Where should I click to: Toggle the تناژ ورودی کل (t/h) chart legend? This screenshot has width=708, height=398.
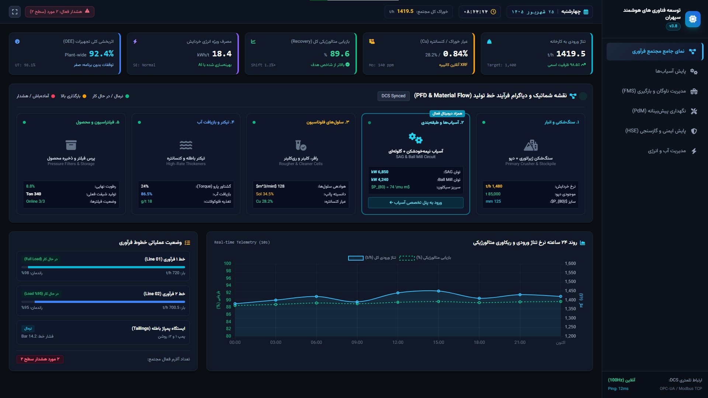coord(372,258)
